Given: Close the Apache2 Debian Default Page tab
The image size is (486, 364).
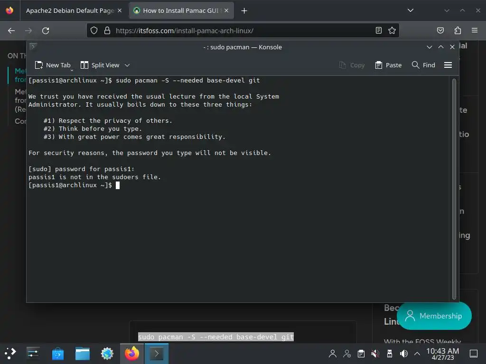Looking at the screenshot, I should click(x=119, y=10).
